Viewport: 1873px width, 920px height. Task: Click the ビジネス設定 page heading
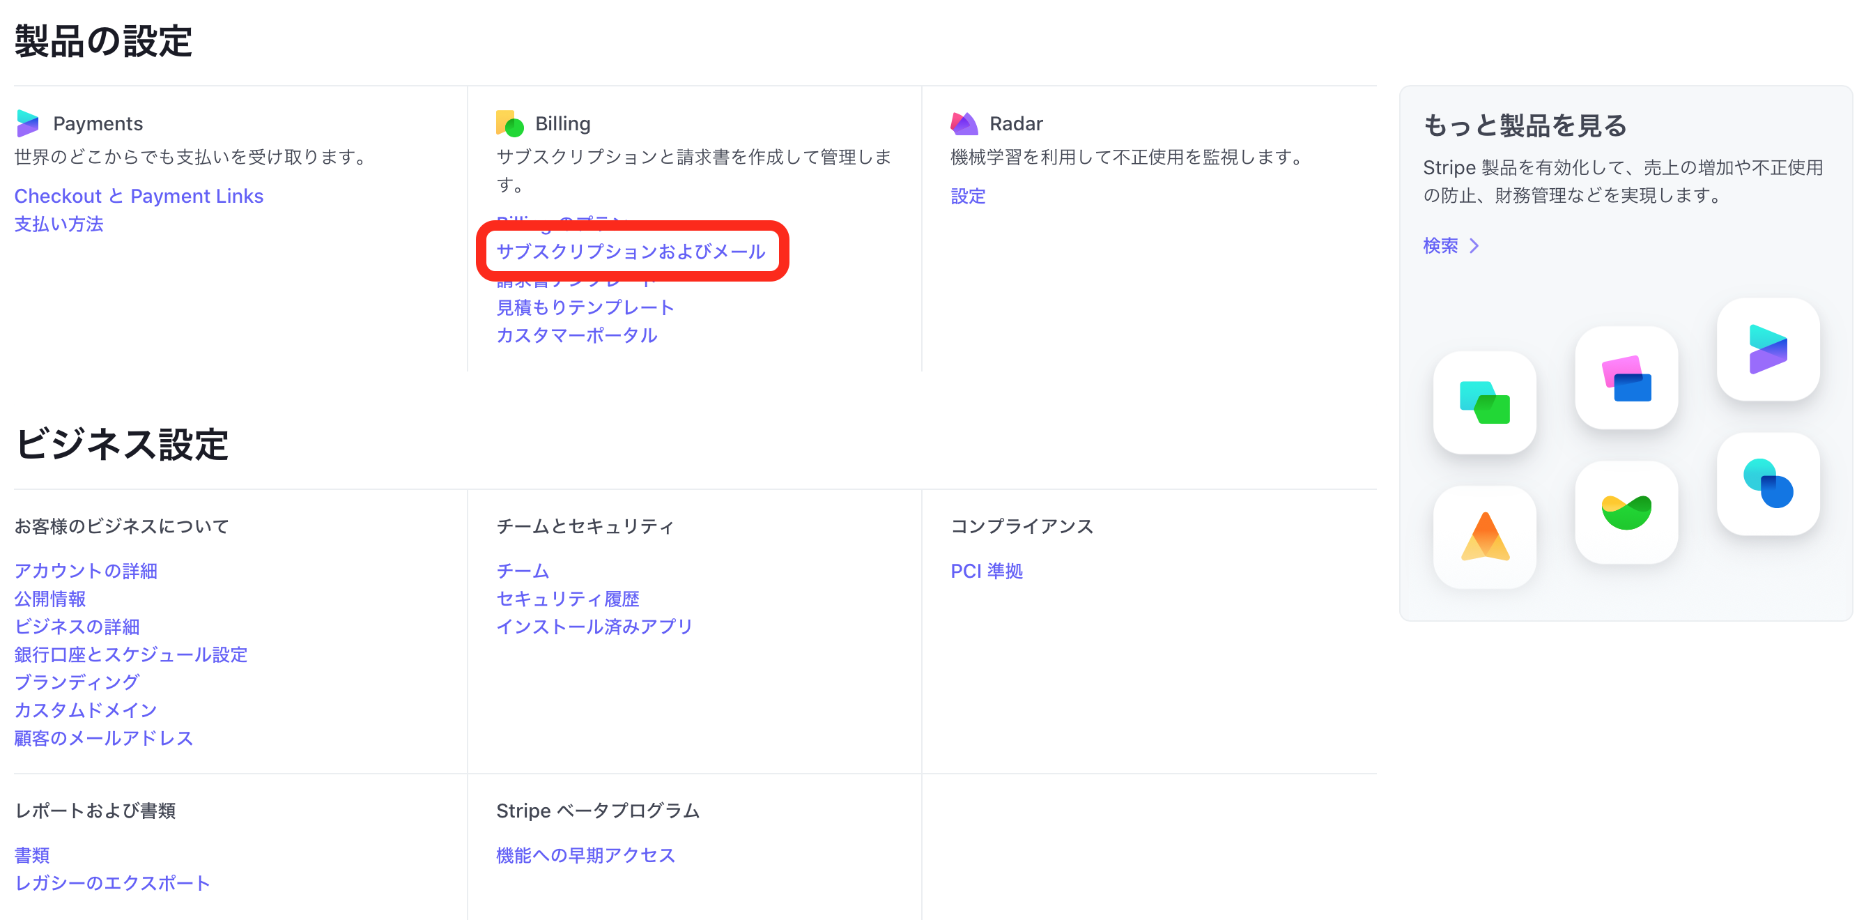(x=121, y=444)
